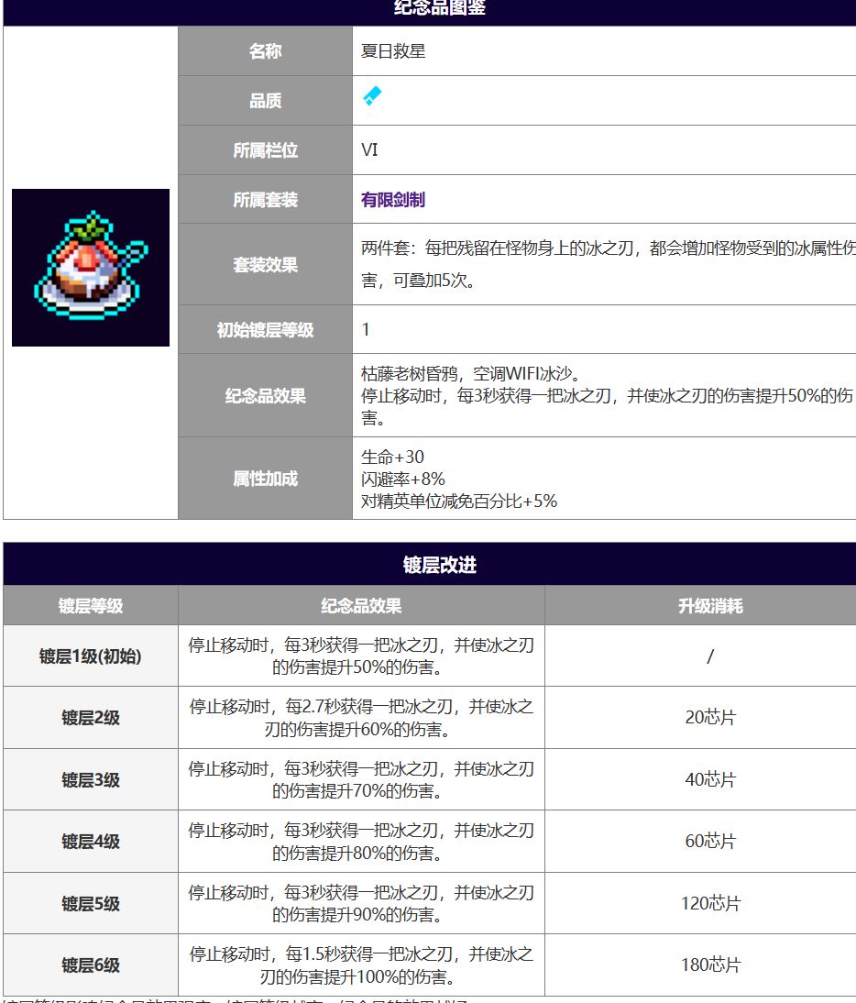Viewport: 856px width, 1003px height.
Task: Select the level 3 effect with 70% damage
Action: pyautogui.click(x=361, y=780)
